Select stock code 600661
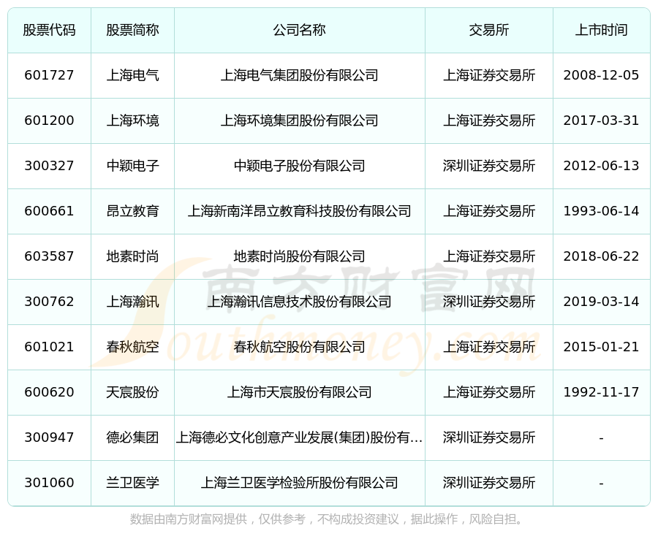 (49, 211)
